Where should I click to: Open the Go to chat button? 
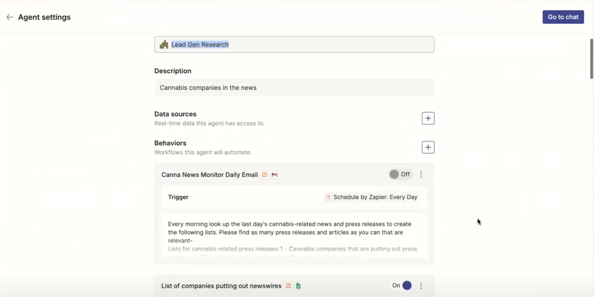[x=563, y=17]
